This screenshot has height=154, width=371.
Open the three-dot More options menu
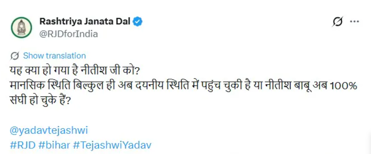coord(354,22)
